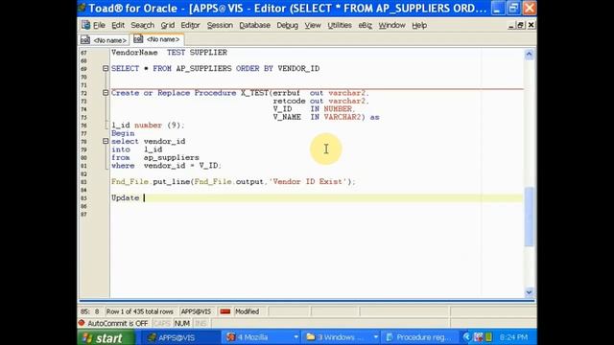Click the APPS@VIS status bar panel

pos(196,311)
